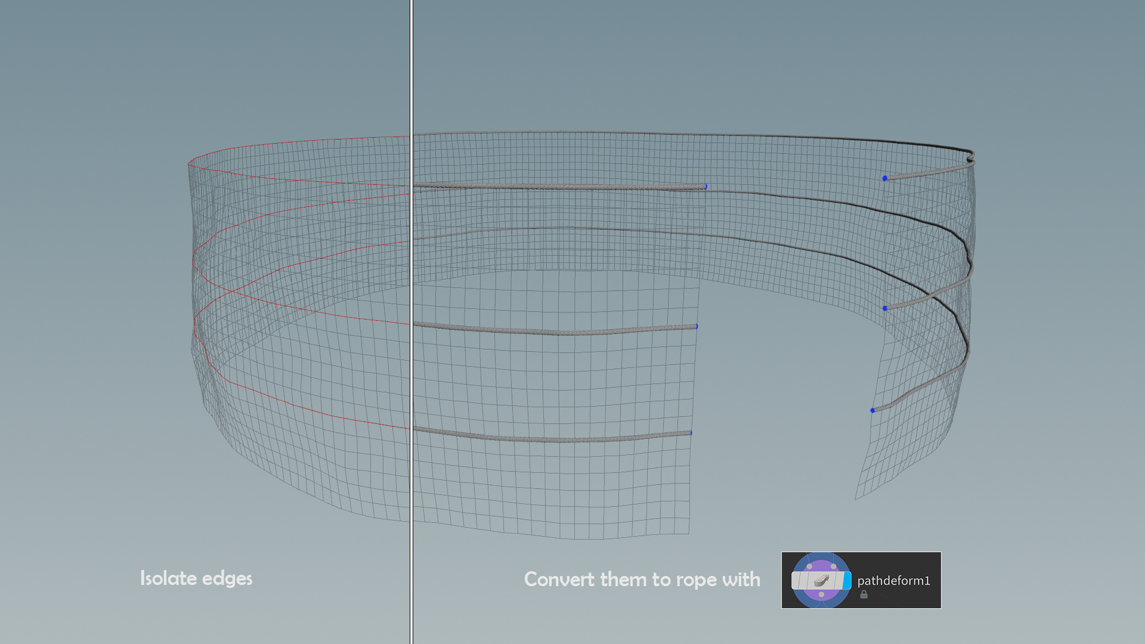The width and height of the screenshot is (1145, 644).
Task: Click the right input connector of pathdeform1
Action: coord(834,566)
